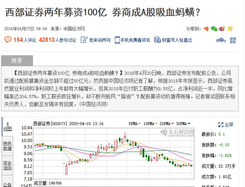Click the 成交量:196768 label under chart
245x187 pixels.
tap(48, 183)
